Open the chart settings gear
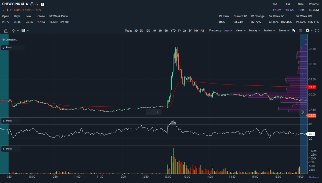322x183 pixels. click(x=308, y=30)
